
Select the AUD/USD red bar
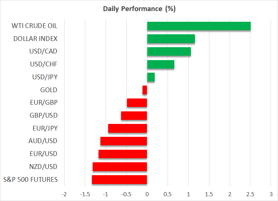(124, 141)
